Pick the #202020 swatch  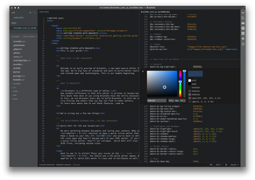tap(190, 88)
